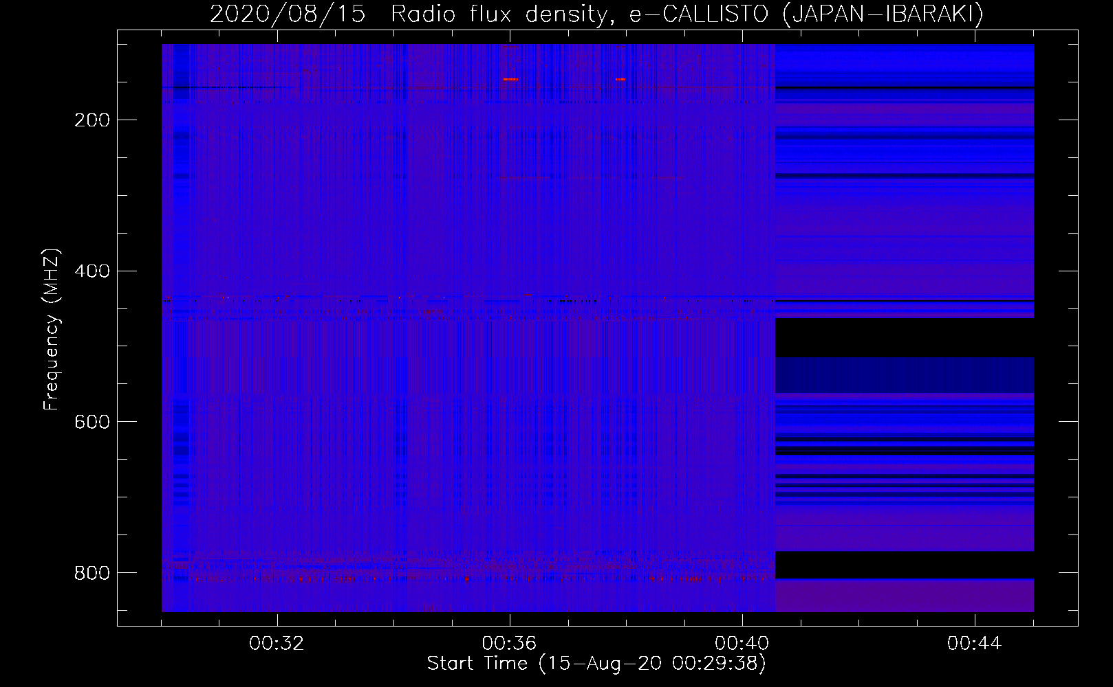Image resolution: width=1113 pixels, height=687 pixels.
Task: Click the 'Frequency (MHZ)' axis label
Action: [x=52, y=329]
